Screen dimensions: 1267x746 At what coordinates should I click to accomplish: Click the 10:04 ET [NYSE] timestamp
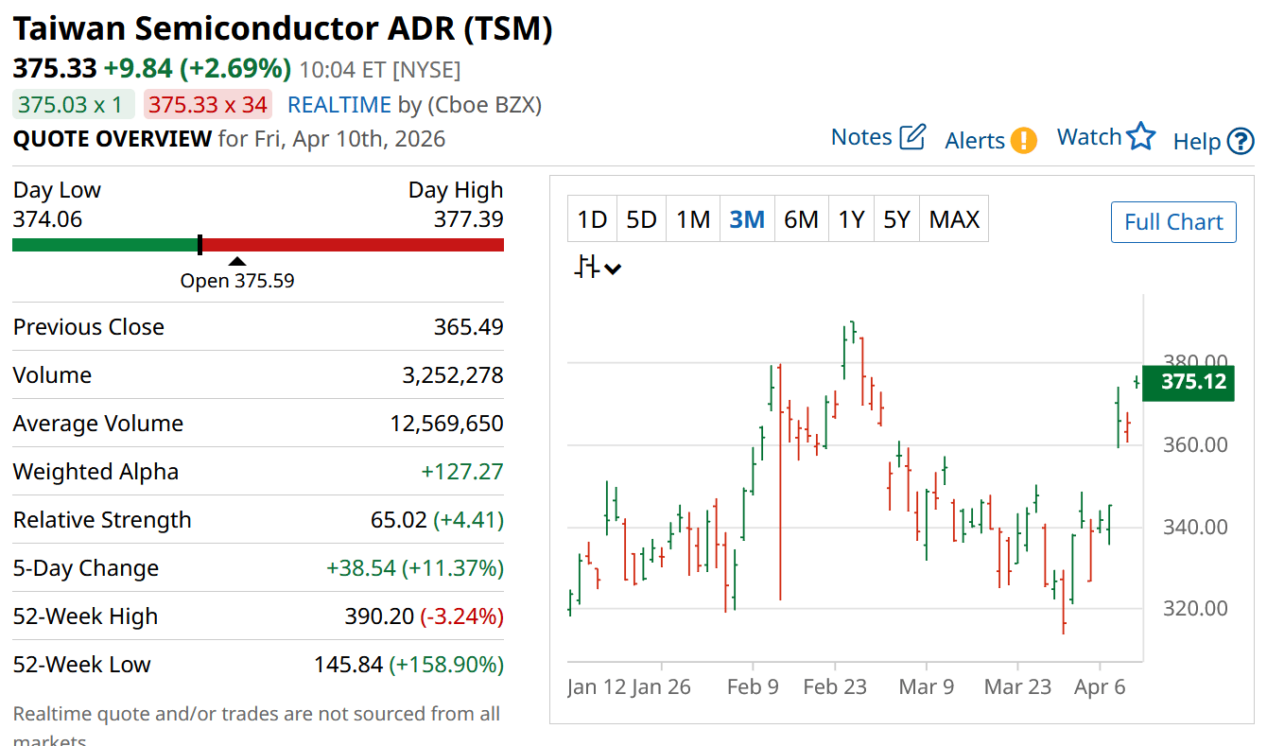(380, 69)
